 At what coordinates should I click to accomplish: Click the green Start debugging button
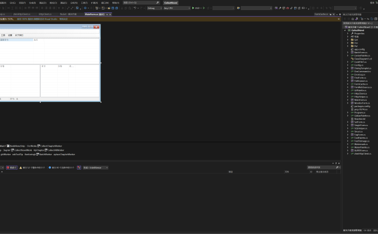point(193,8)
